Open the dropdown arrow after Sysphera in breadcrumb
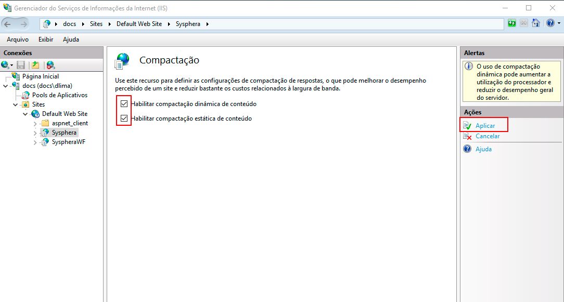 point(208,24)
